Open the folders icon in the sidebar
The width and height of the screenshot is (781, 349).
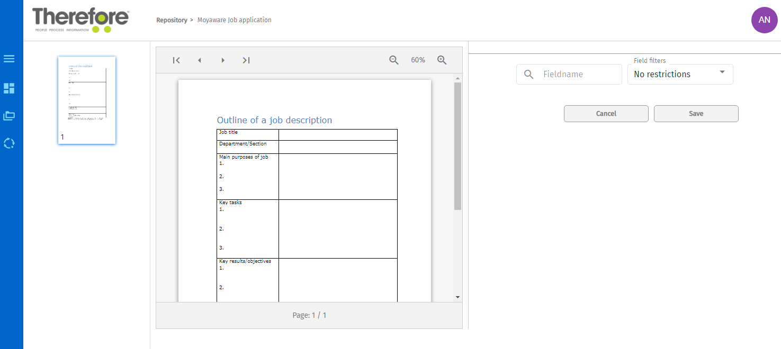click(9, 116)
